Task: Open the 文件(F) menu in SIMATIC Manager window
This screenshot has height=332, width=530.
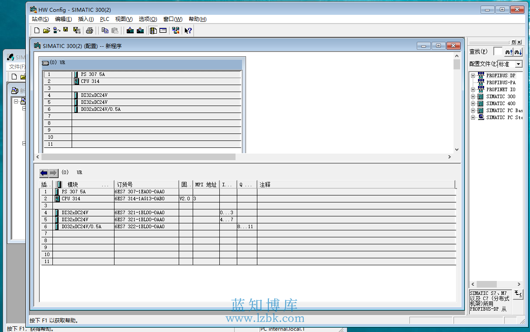Action: (17, 67)
